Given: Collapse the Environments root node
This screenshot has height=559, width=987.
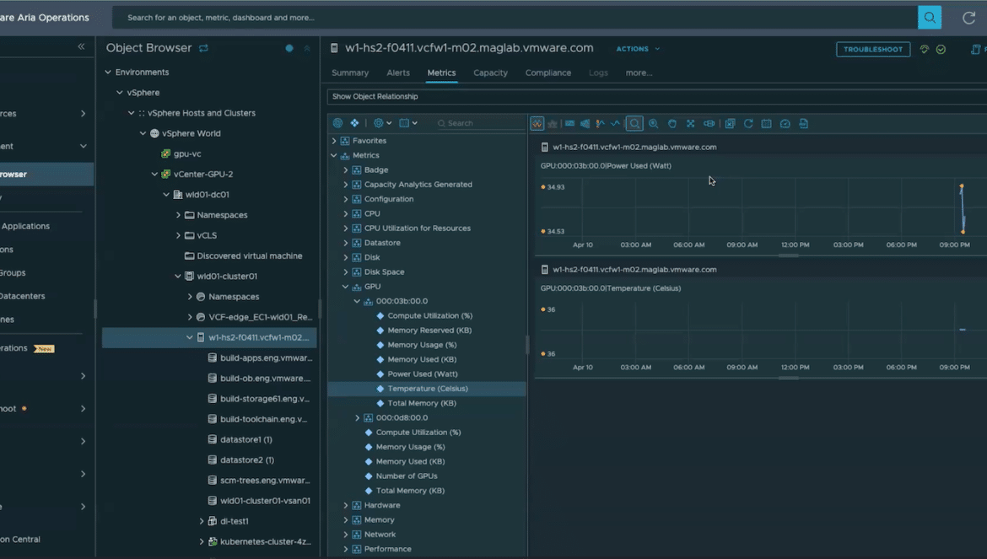Looking at the screenshot, I should [x=108, y=73].
